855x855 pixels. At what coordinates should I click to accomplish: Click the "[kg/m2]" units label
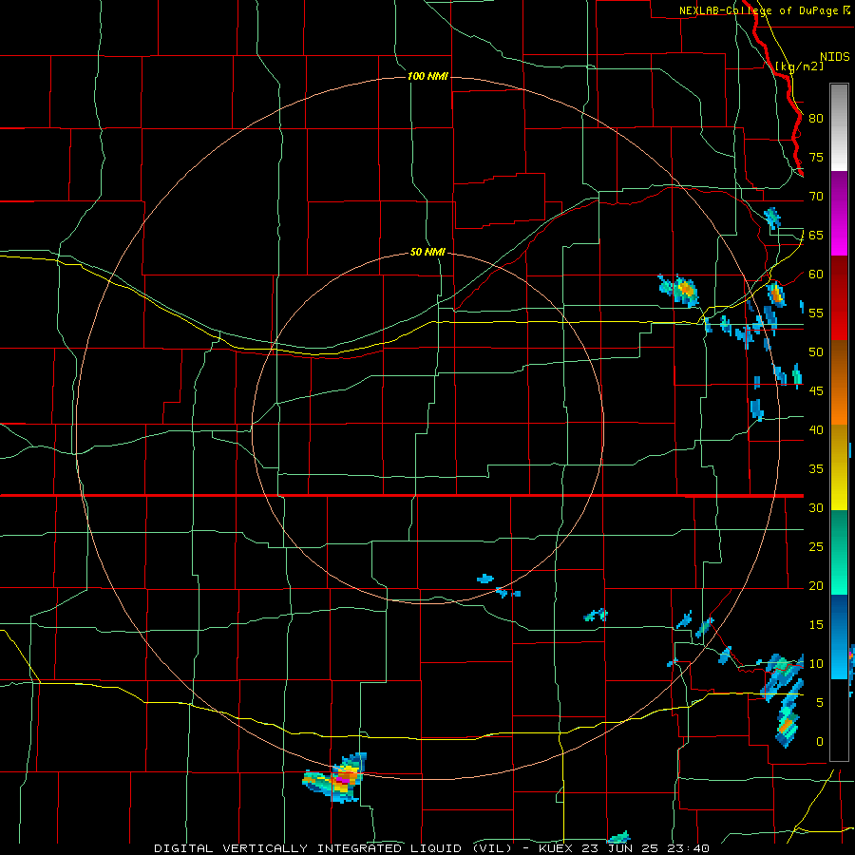tap(800, 66)
